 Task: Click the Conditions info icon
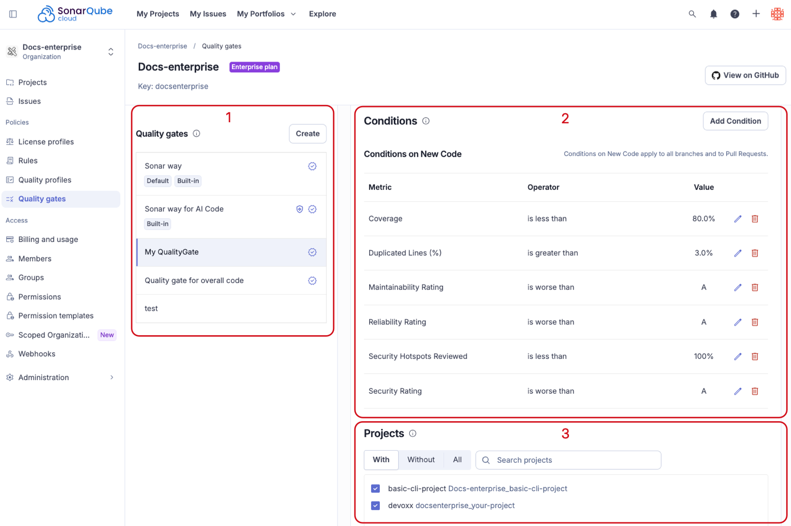point(426,121)
